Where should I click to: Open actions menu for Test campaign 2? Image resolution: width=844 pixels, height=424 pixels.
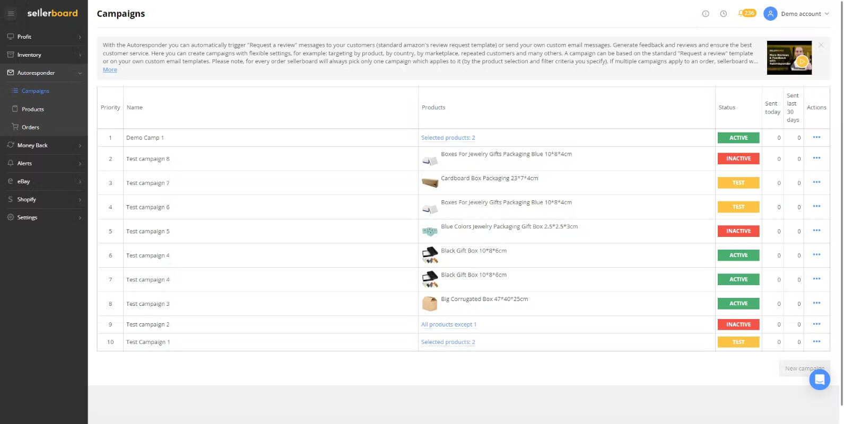(816, 324)
